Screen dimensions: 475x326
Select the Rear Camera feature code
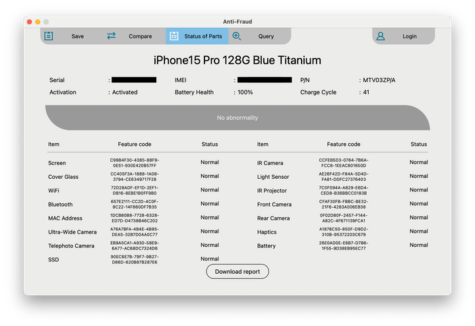click(x=344, y=218)
